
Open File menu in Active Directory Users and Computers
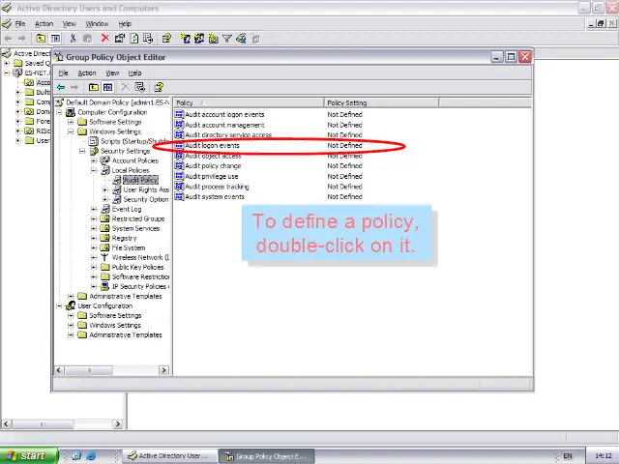(x=20, y=23)
